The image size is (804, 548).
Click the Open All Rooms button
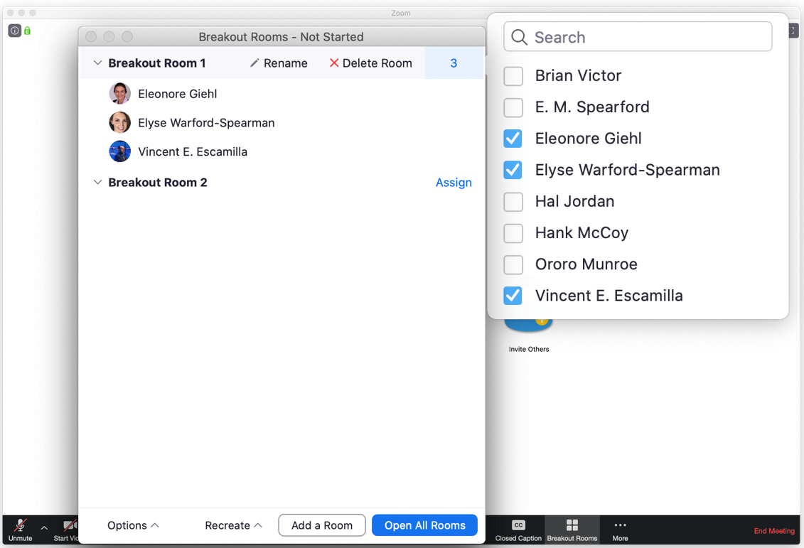424,525
